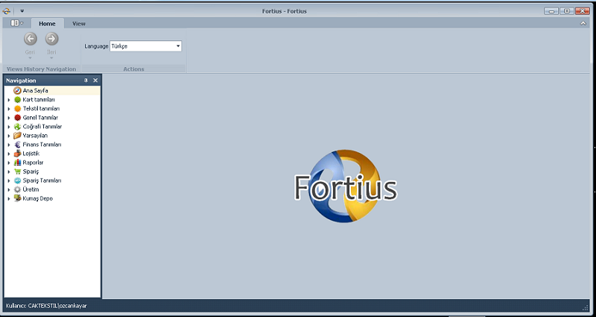
Task: Select the Coğrafi Tanımlar label
Action: pos(42,127)
